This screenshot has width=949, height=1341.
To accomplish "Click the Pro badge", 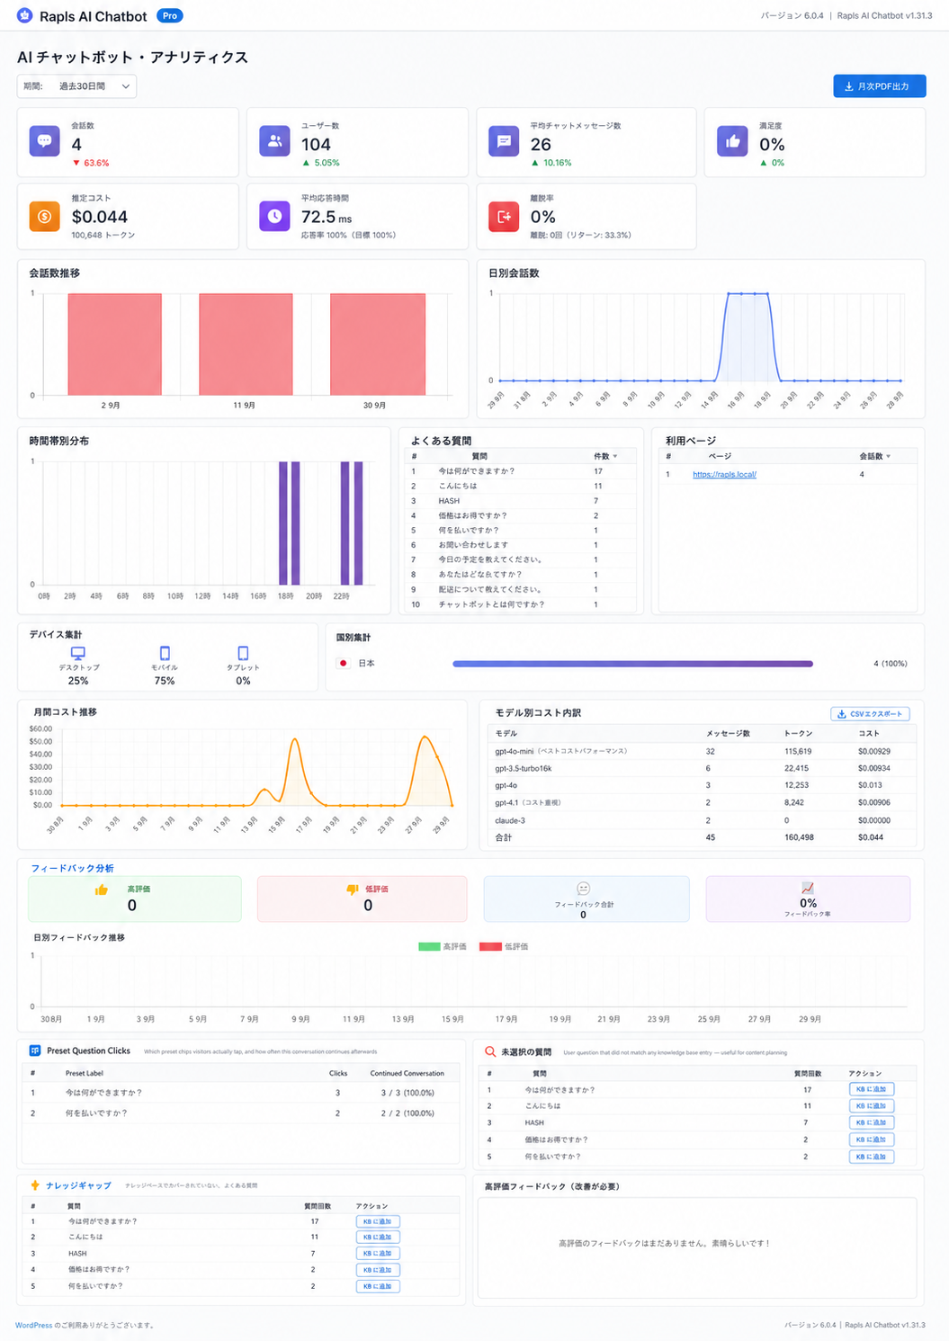I will tap(169, 15).
